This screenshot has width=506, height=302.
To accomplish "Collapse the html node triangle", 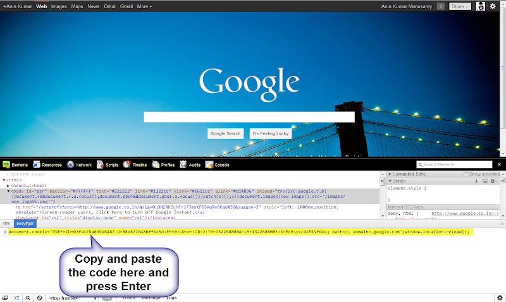I will 4,180.
